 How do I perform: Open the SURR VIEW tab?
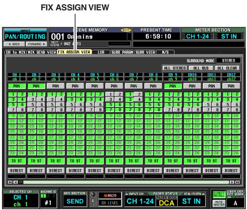coord(145,52)
